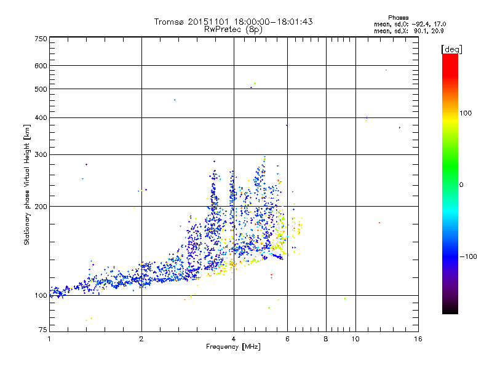Click the y-axis "300" tick label
492x369 pixels.
(41, 154)
